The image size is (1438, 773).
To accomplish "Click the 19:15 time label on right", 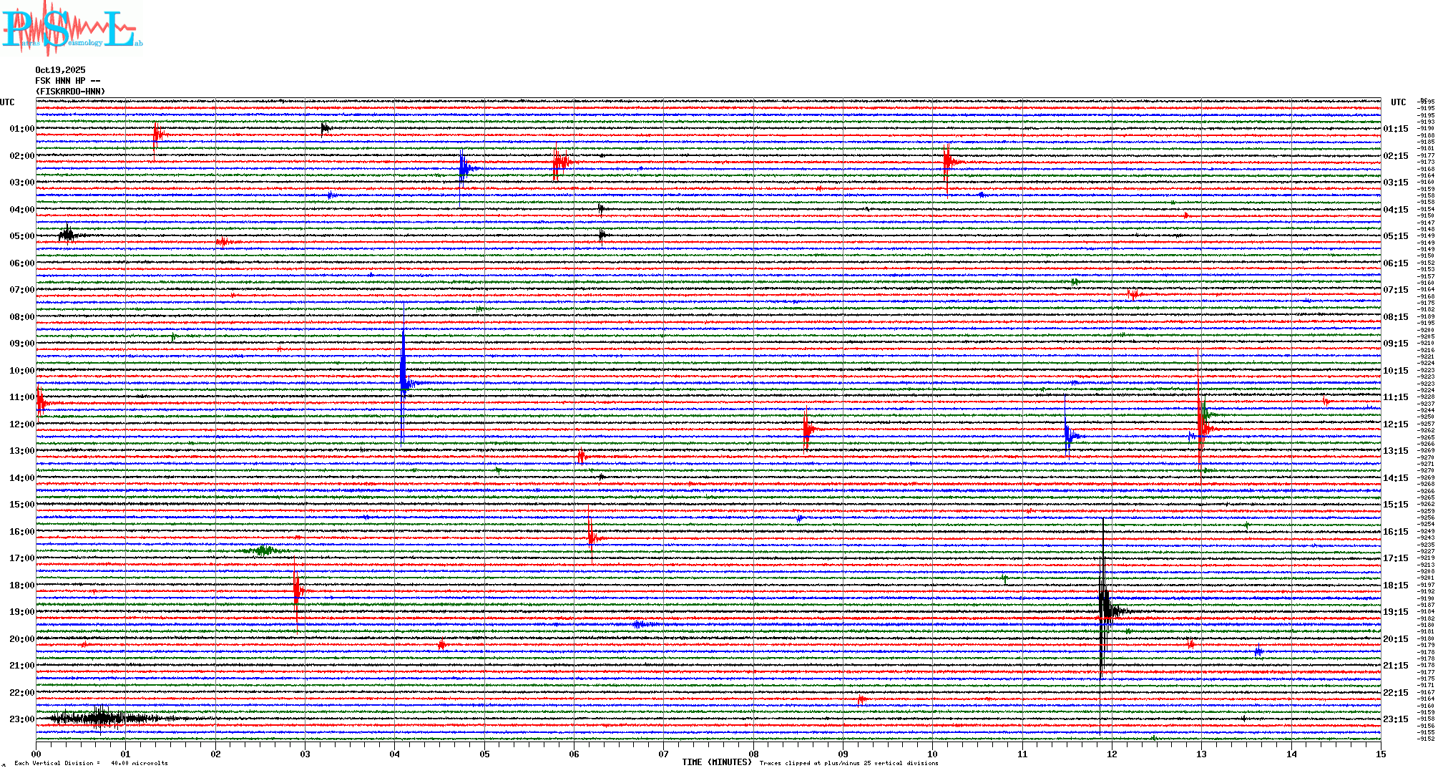I will 1395,612.
